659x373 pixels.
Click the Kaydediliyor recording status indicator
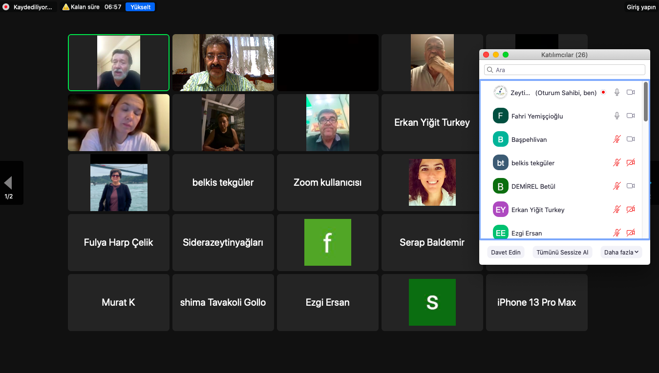(28, 7)
